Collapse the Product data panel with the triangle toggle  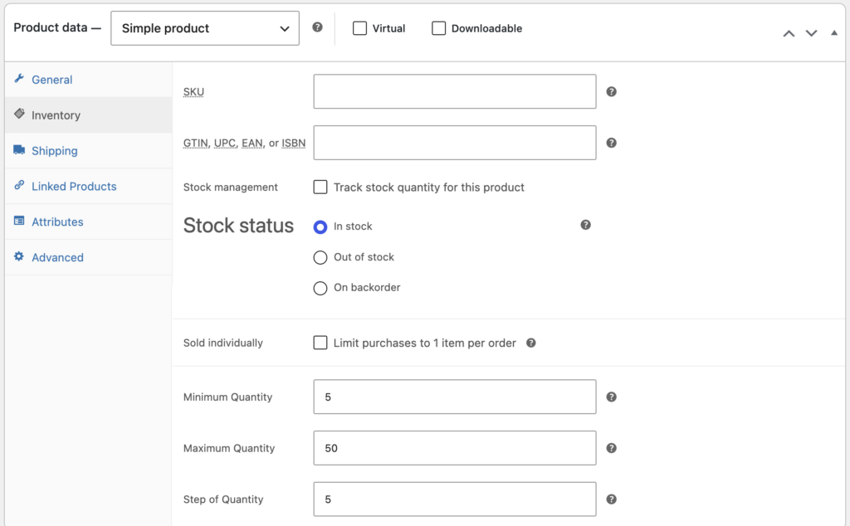click(x=834, y=33)
